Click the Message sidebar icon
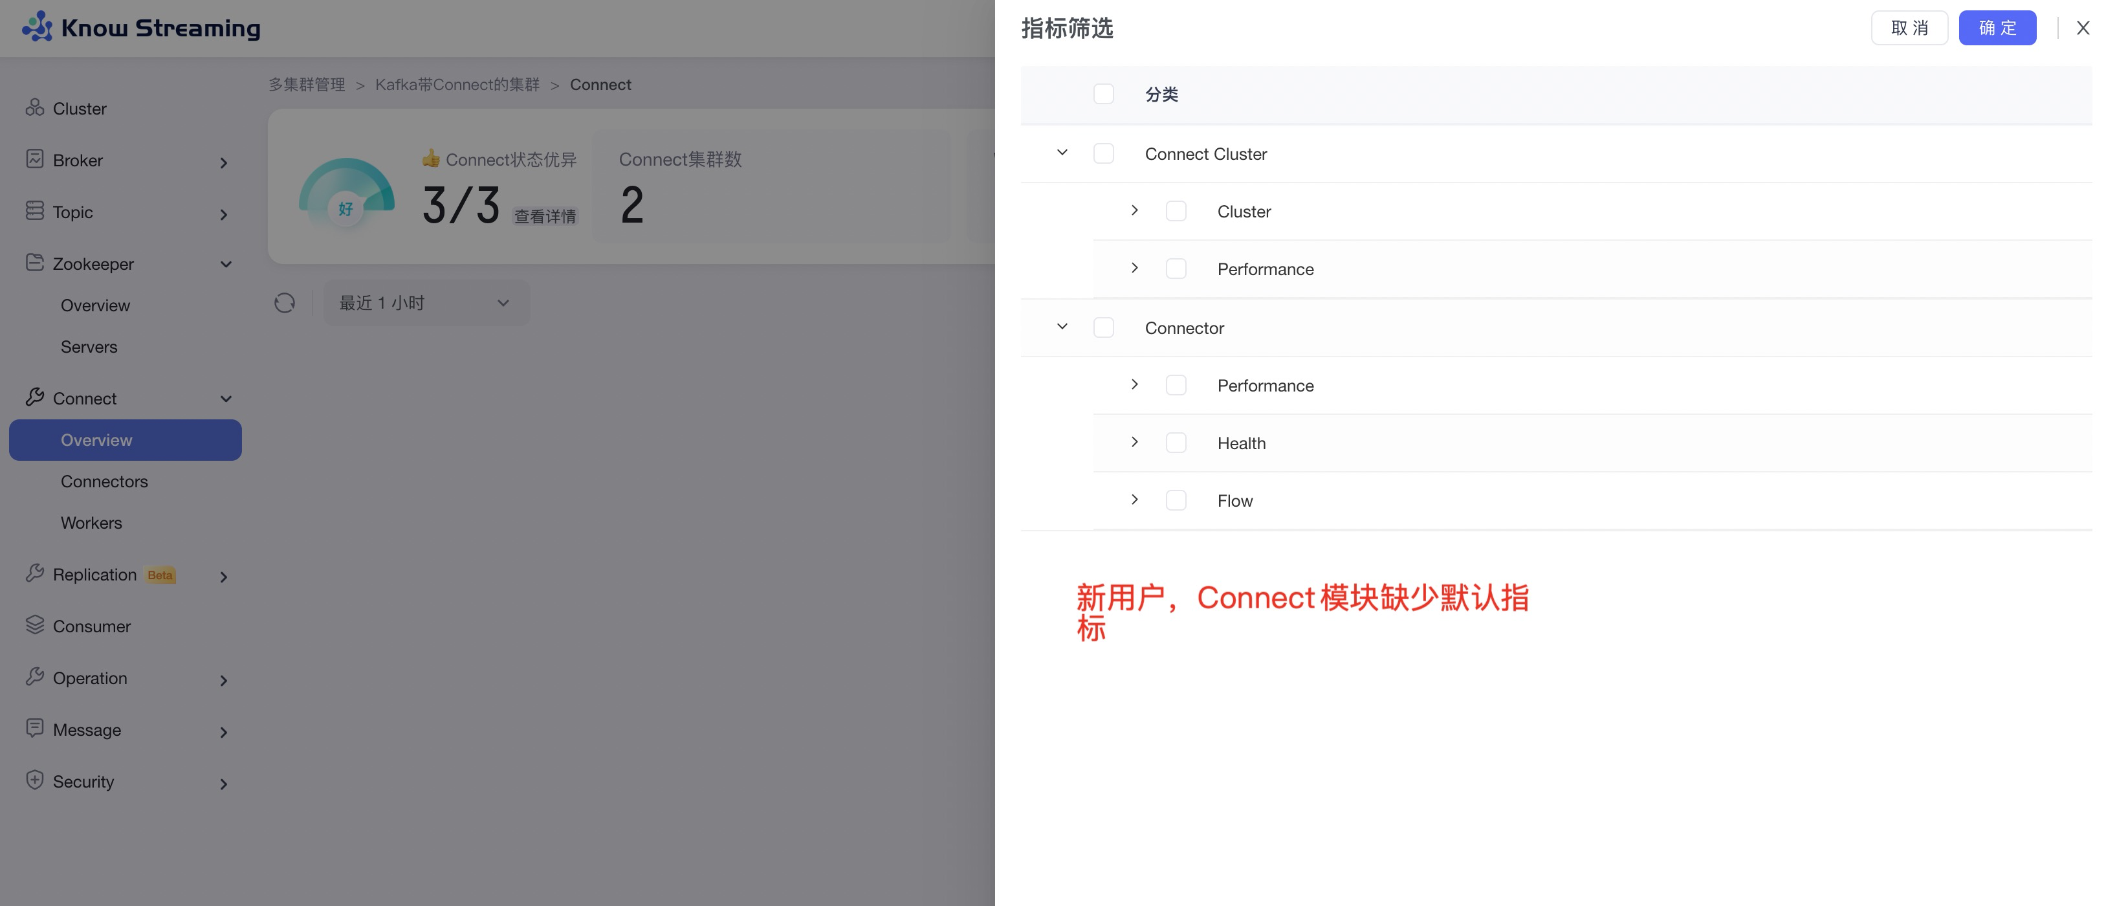2117x906 pixels. point(34,729)
